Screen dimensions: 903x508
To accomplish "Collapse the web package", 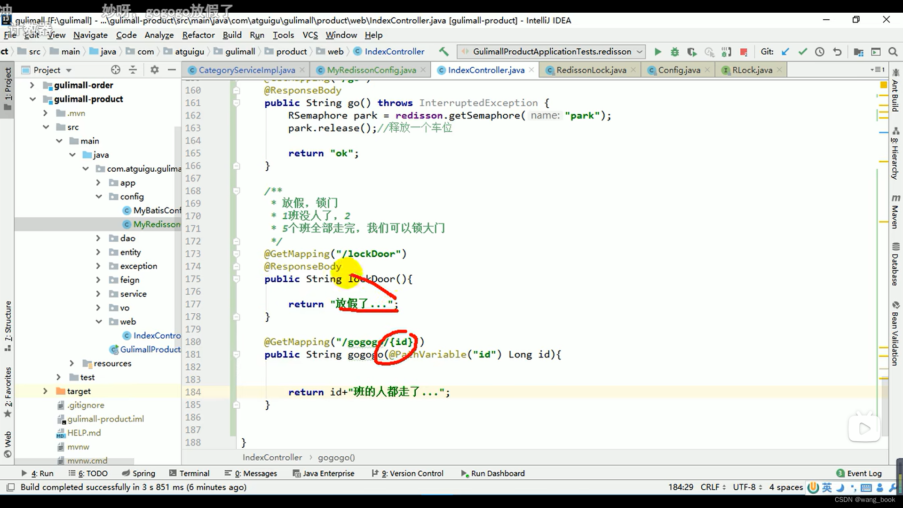I will pyautogui.click(x=98, y=321).
